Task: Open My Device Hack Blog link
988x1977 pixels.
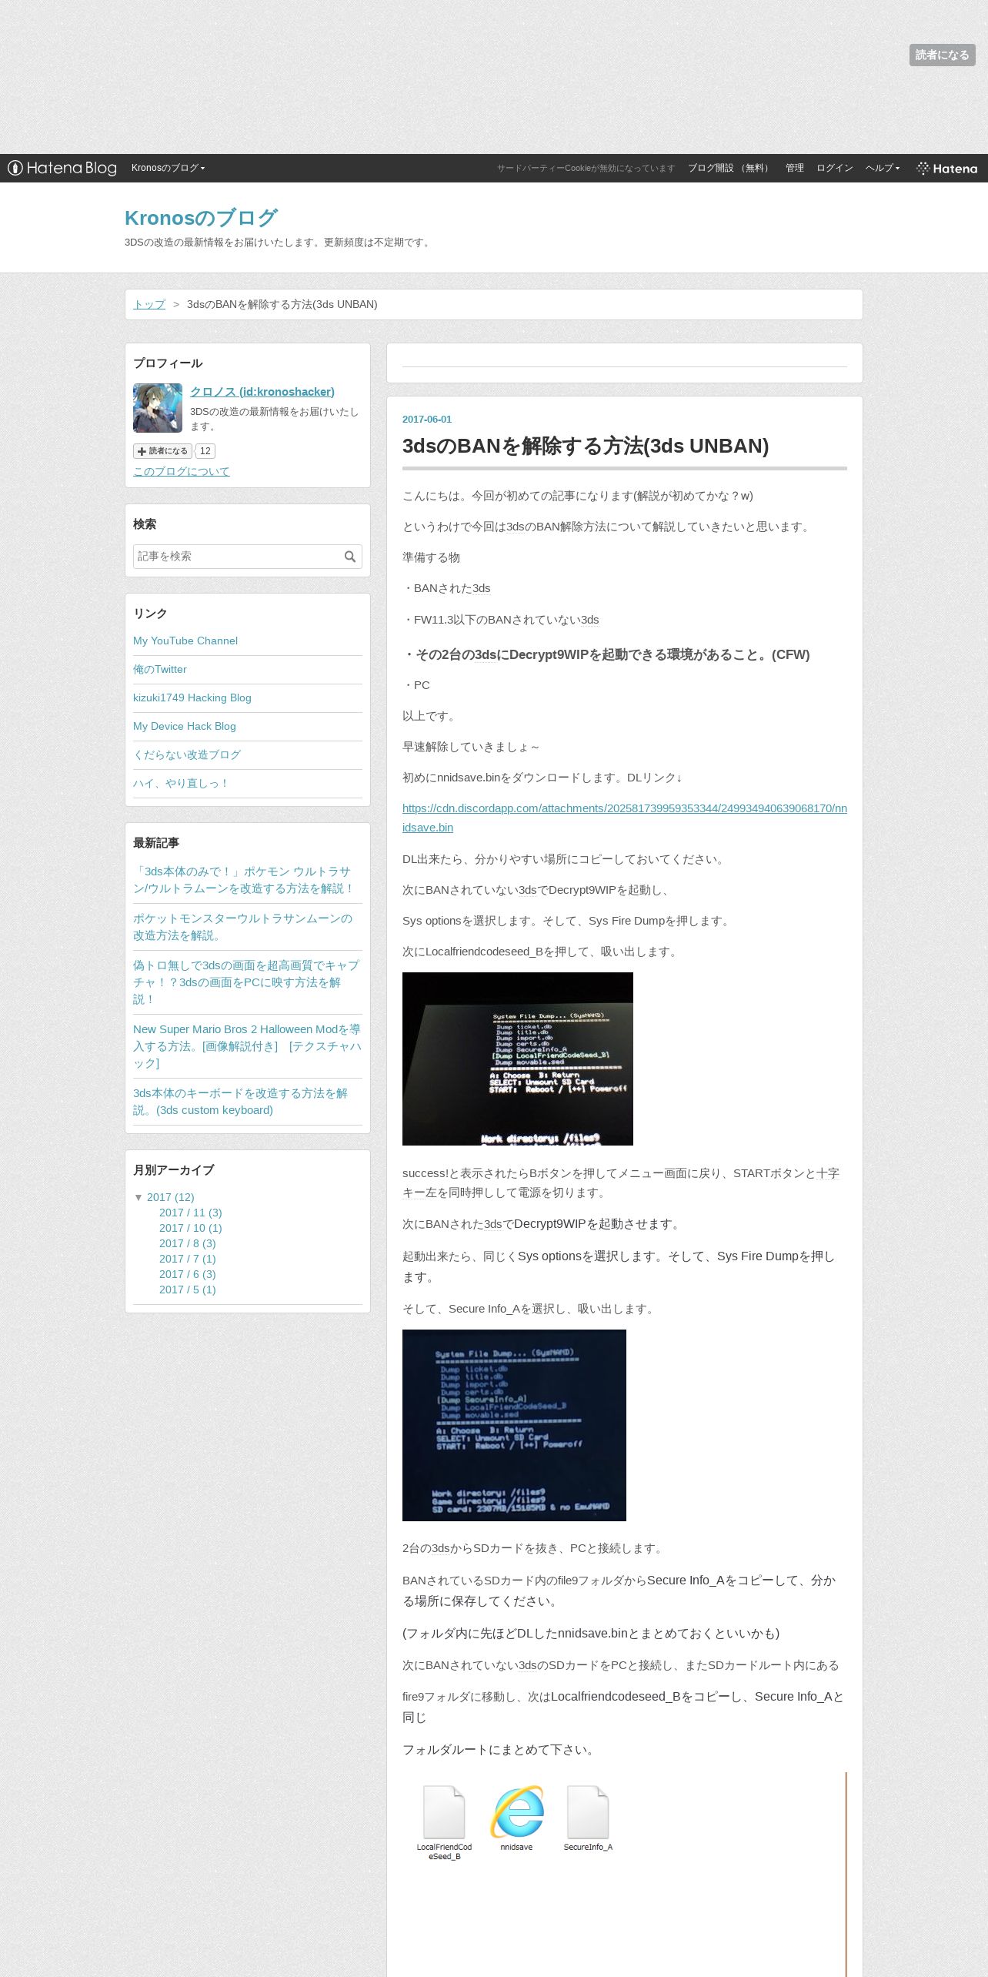Action: (x=185, y=726)
